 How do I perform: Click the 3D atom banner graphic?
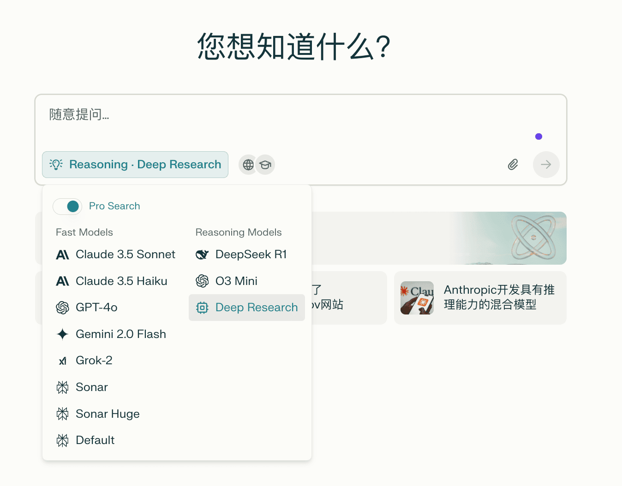click(x=533, y=237)
